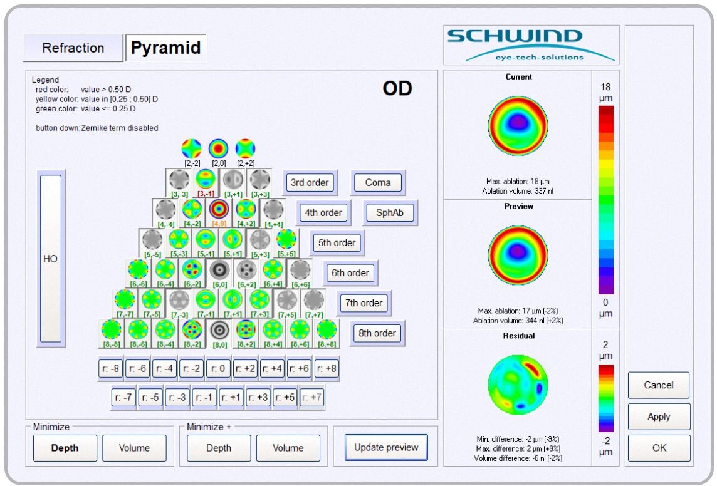Click the r: -7 column button
The image size is (717, 486).
[124, 398]
